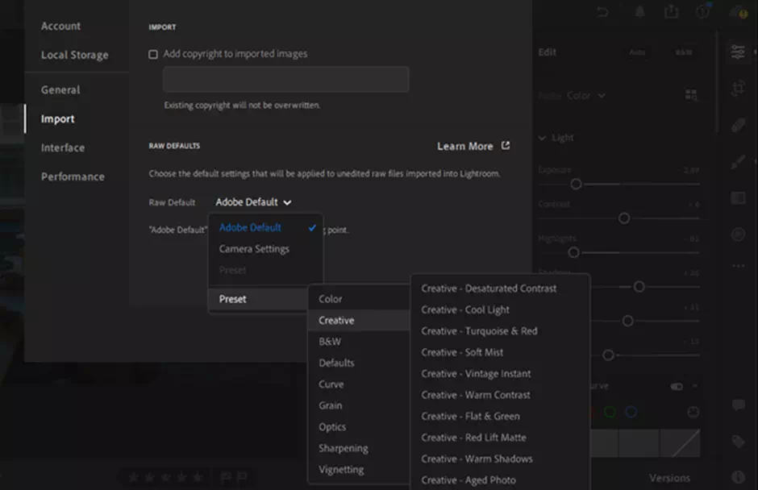Select Creative - Vintage Instant preset

pyautogui.click(x=476, y=373)
